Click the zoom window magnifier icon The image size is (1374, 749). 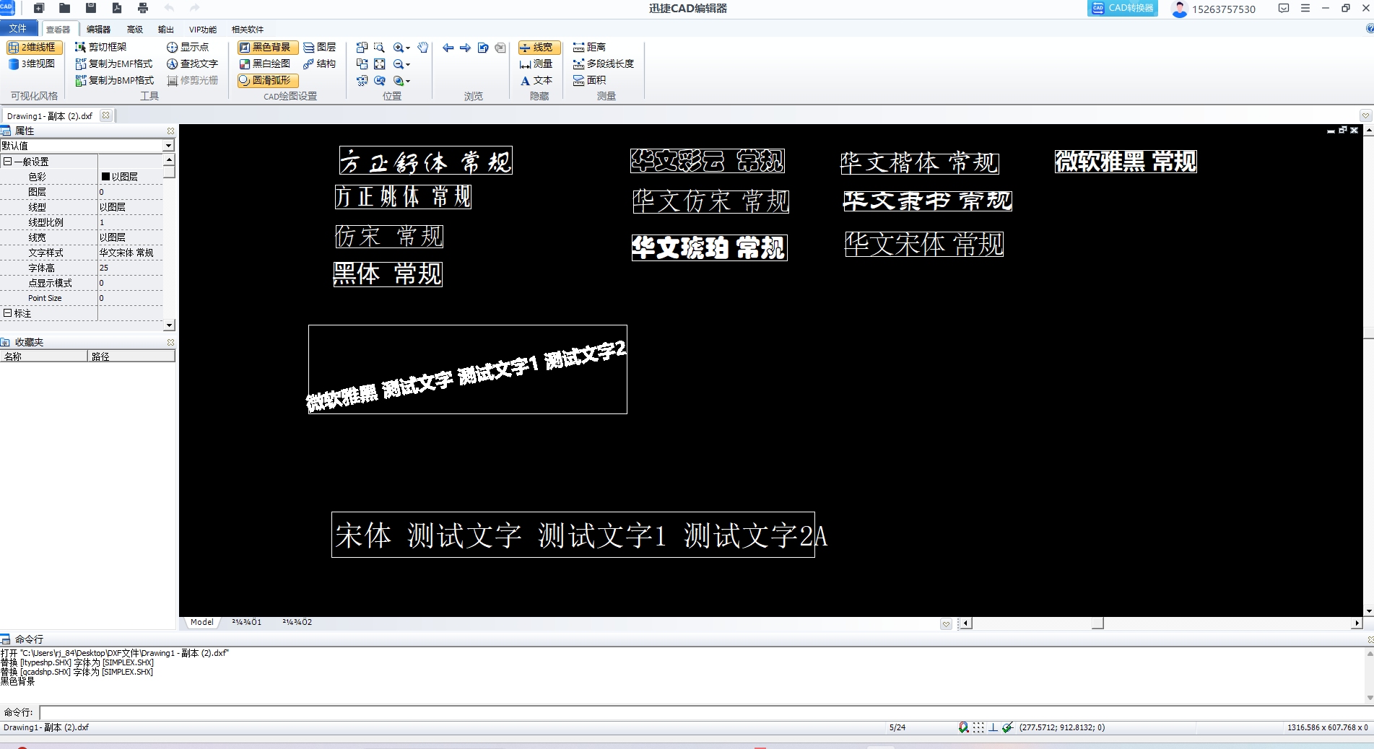[x=380, y=48]
